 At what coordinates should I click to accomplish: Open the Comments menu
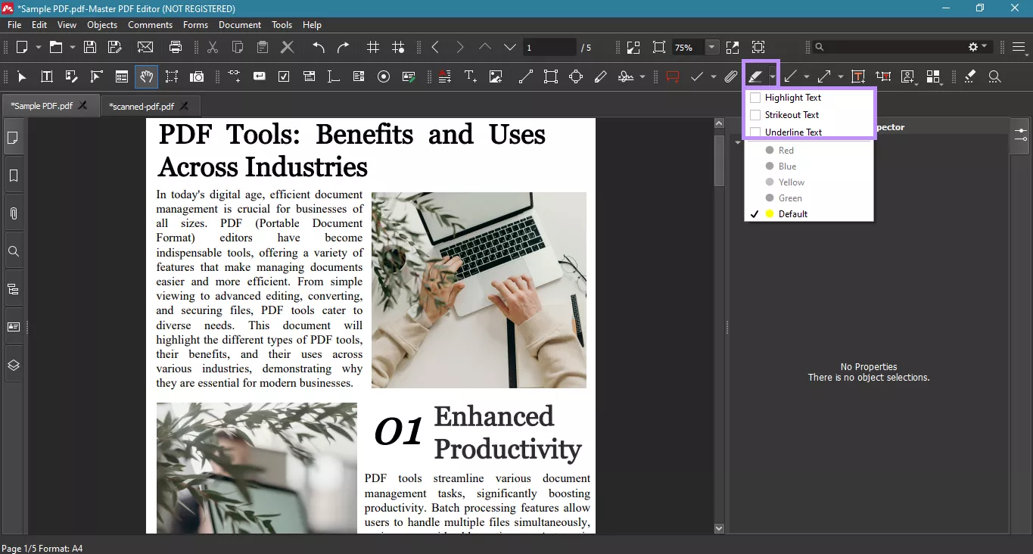coord(150,24)
